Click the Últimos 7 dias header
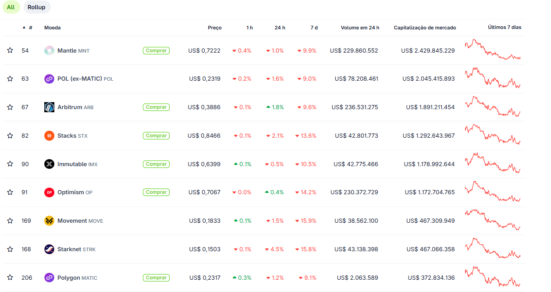 505,27
